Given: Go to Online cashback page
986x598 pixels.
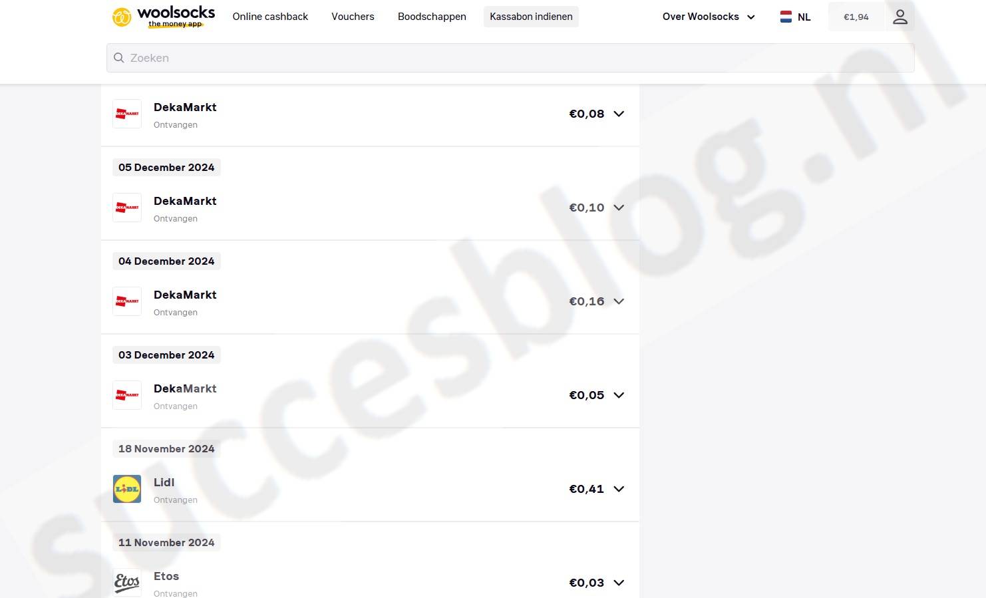Looking at the screenshot, I should point(270,17).
